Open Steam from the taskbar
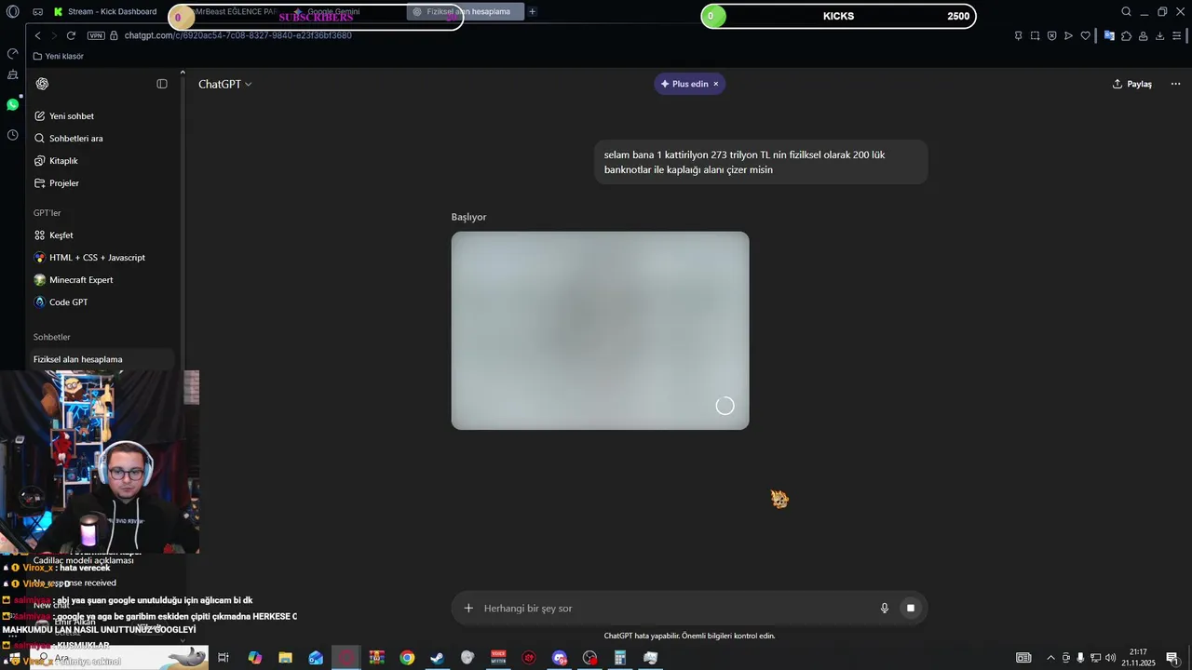 tap(437, 658)
